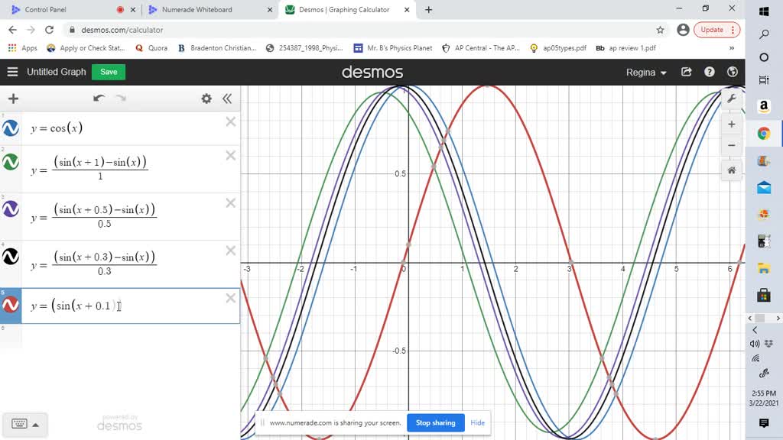
Task: Stop sharing the screen
Action: pos(435,422)
